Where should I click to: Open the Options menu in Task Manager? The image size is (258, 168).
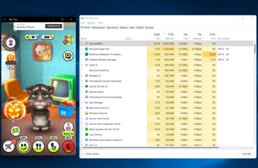[91, 23]
